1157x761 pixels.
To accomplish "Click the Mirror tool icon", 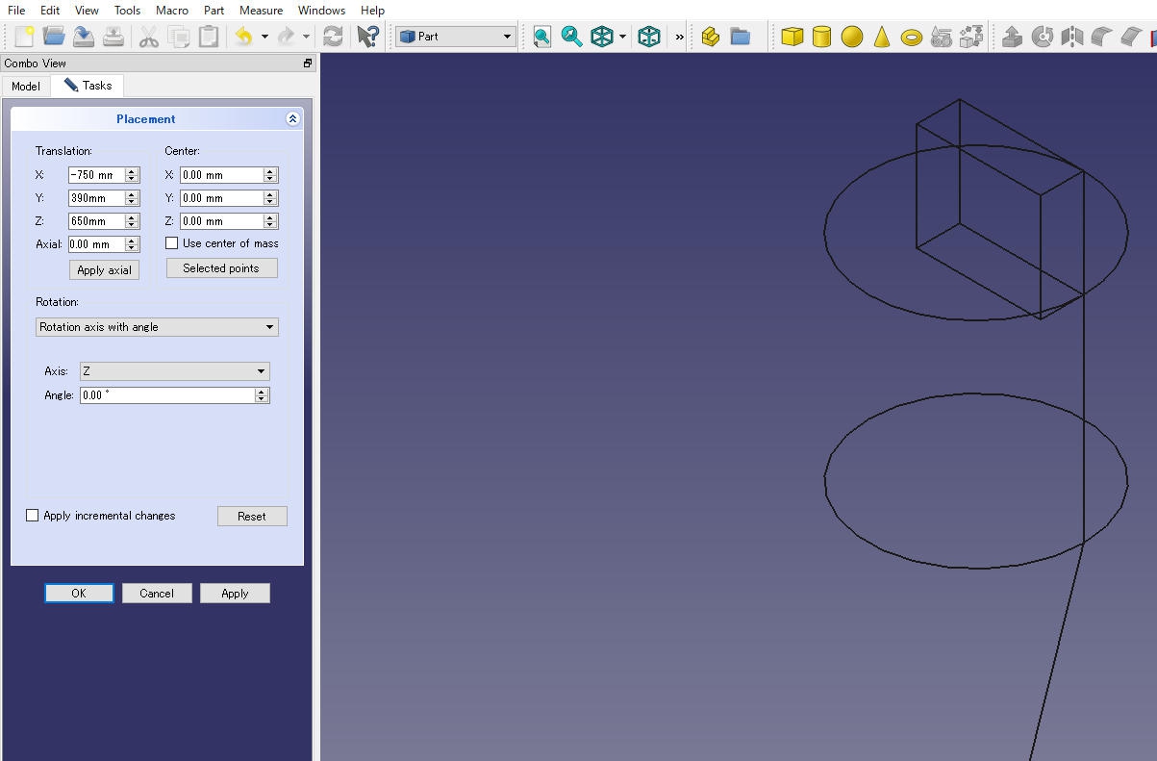I will pyautogui.click(x=1071, y=37).
